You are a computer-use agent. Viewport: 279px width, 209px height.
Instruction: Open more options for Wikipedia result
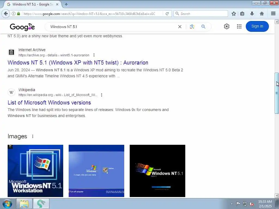pos(102,95)
